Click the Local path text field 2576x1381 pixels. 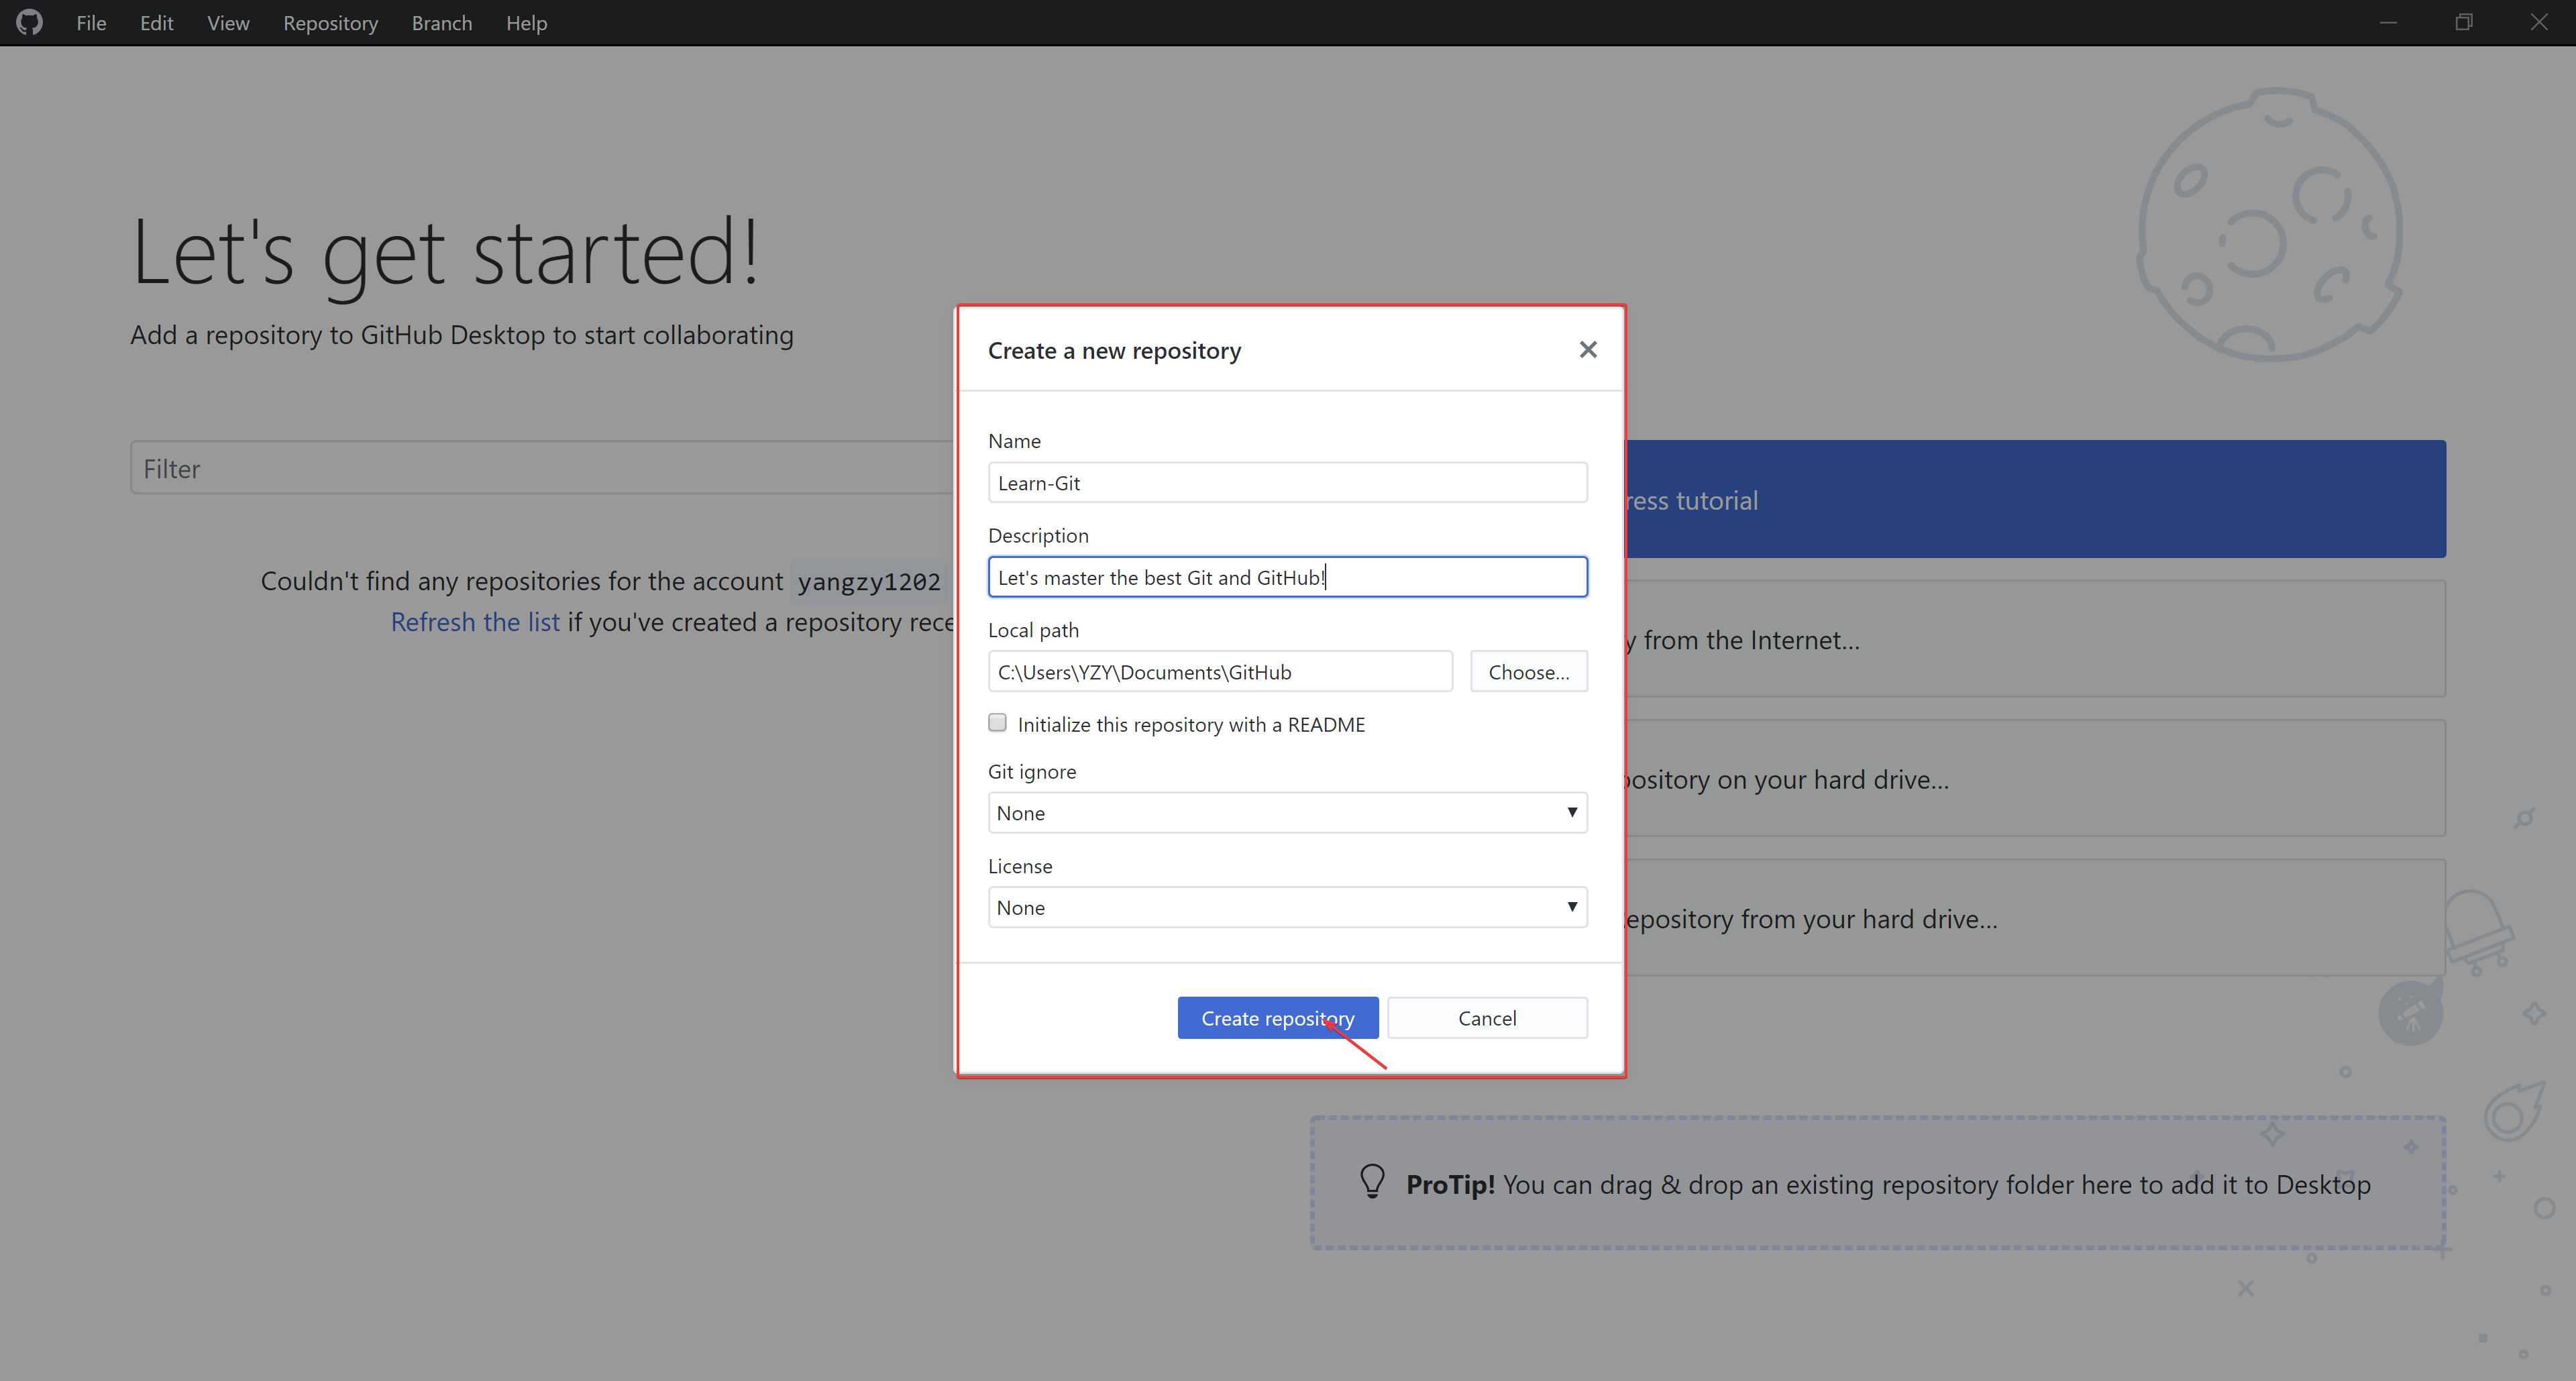tap(1220, 672)
